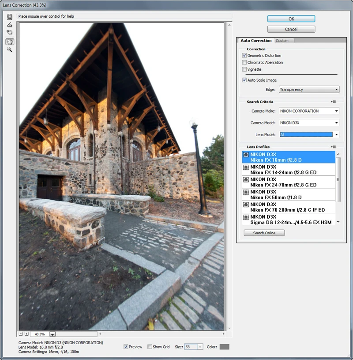This screenshot has height=360, width=353.
Task: Uncheck Geometric Distortion correction
Action: (244, 55)
